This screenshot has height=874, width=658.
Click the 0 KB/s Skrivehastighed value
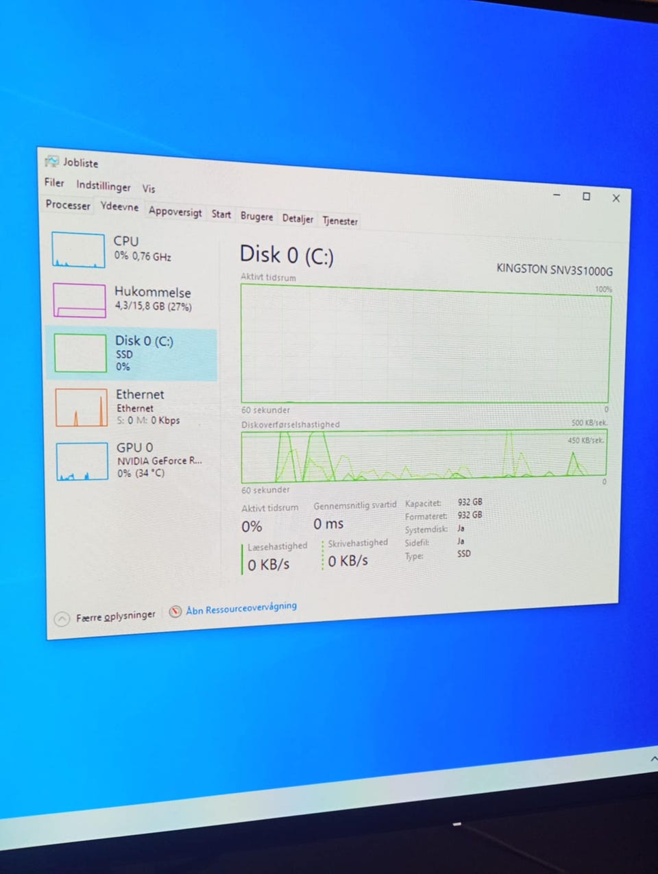348,561
